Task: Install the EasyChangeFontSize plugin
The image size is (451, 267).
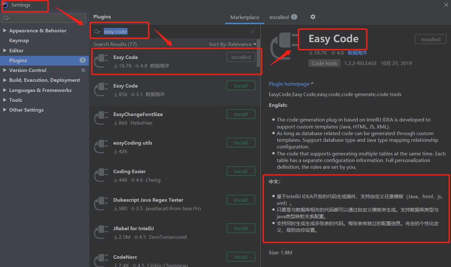Action: click(241, 114)
